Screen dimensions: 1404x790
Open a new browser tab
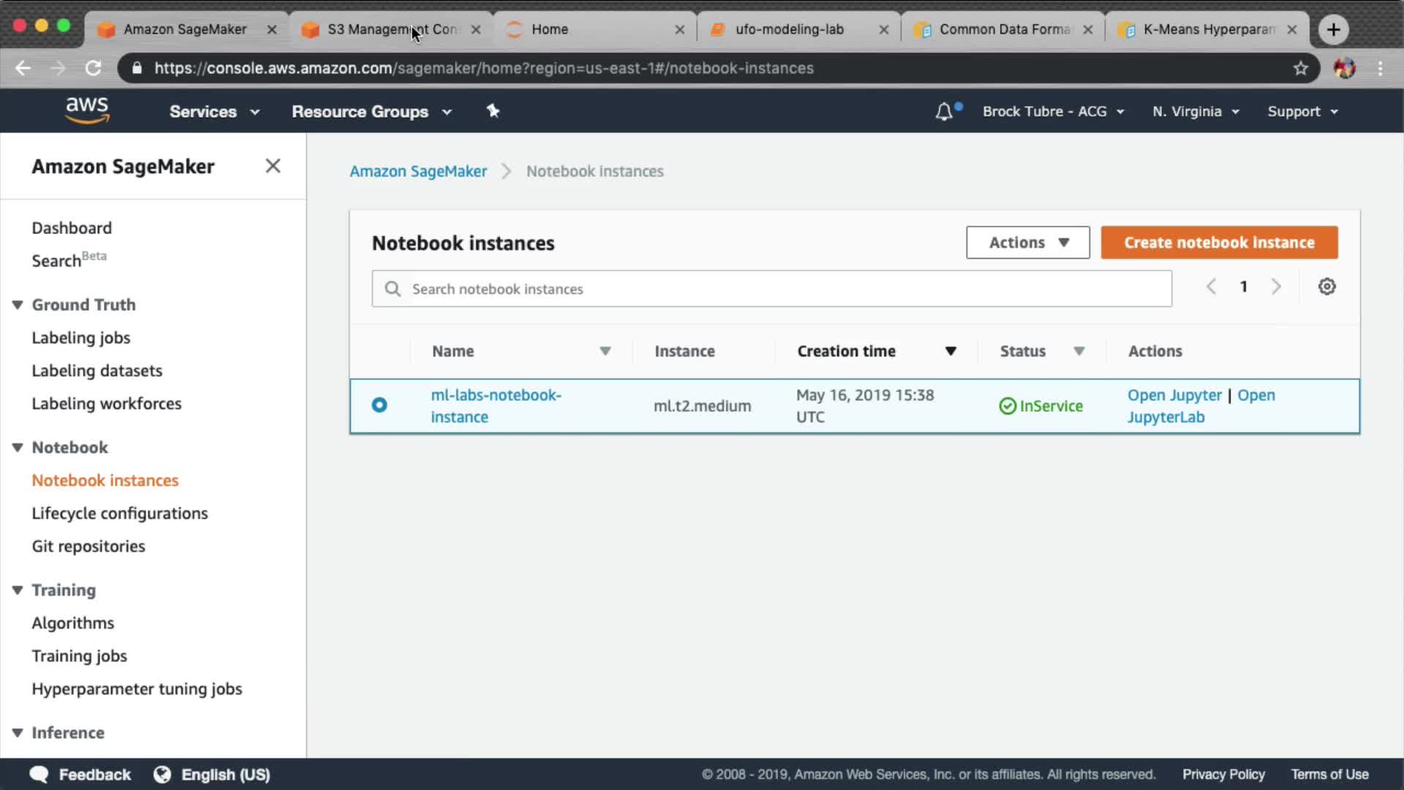[1333, 29]
